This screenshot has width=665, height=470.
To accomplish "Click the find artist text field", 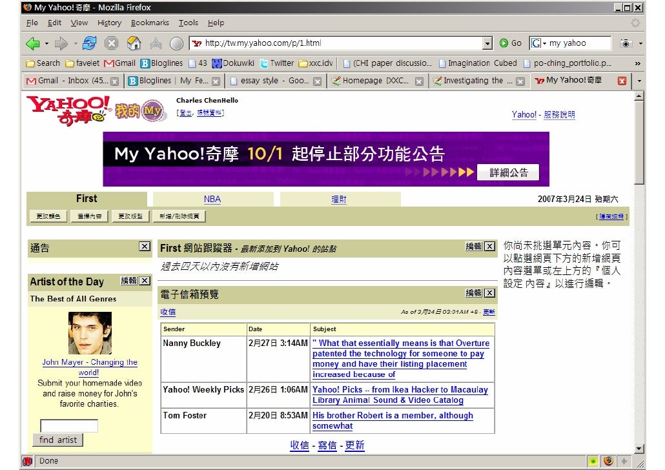I will point(69,425).
